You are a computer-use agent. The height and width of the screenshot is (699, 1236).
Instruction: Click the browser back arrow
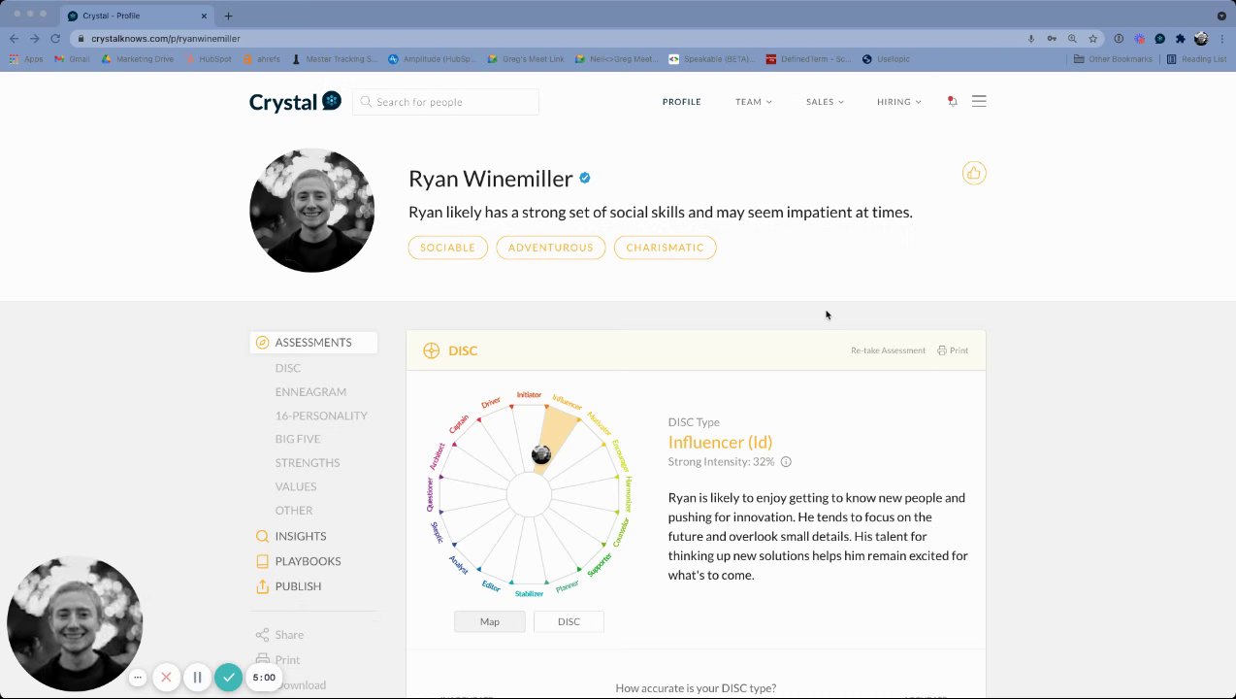point(14,39)
